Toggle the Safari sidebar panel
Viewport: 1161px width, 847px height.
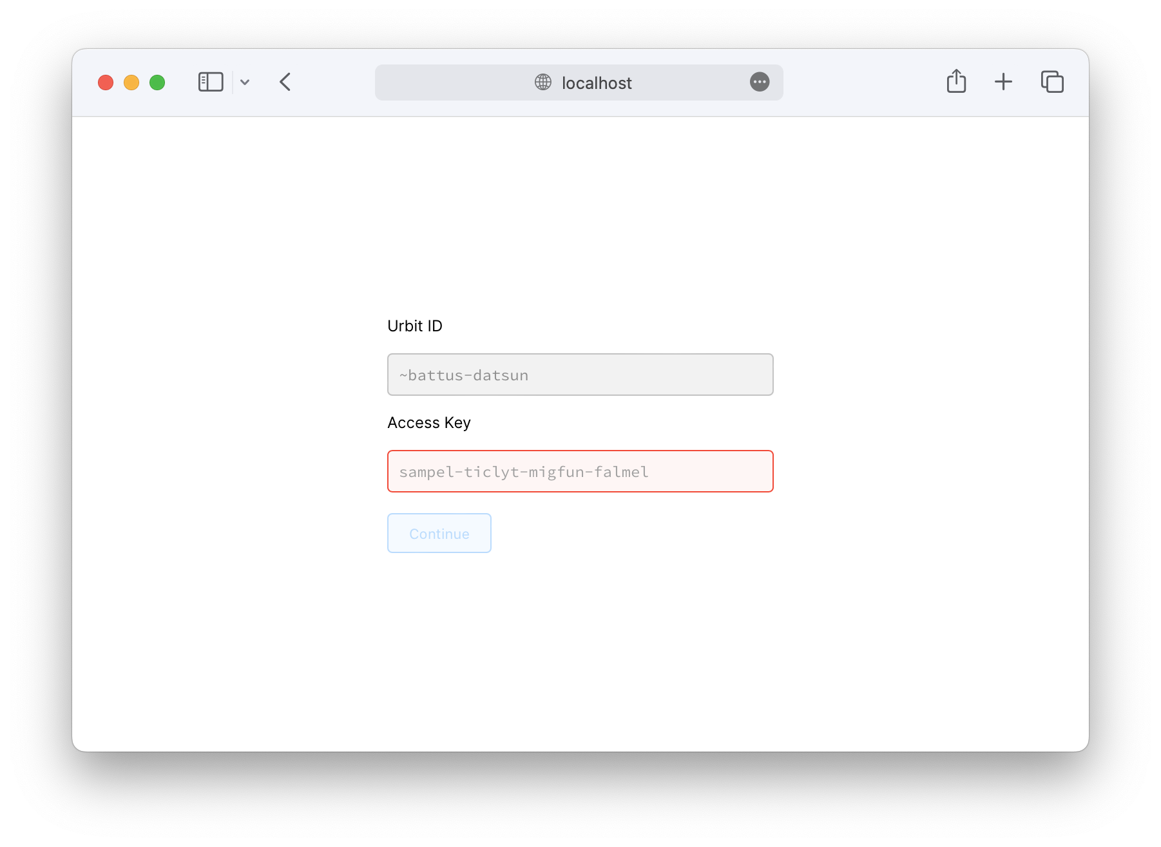pyautogui.click(x=211, y=82)
